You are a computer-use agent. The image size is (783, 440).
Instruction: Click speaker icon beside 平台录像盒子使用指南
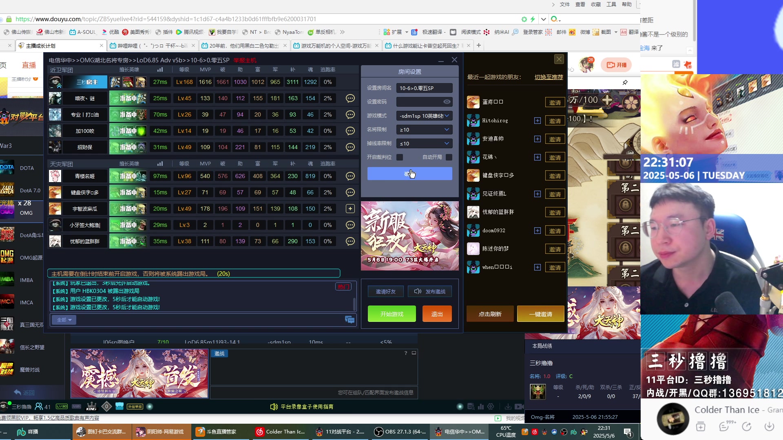coord(274,407)
